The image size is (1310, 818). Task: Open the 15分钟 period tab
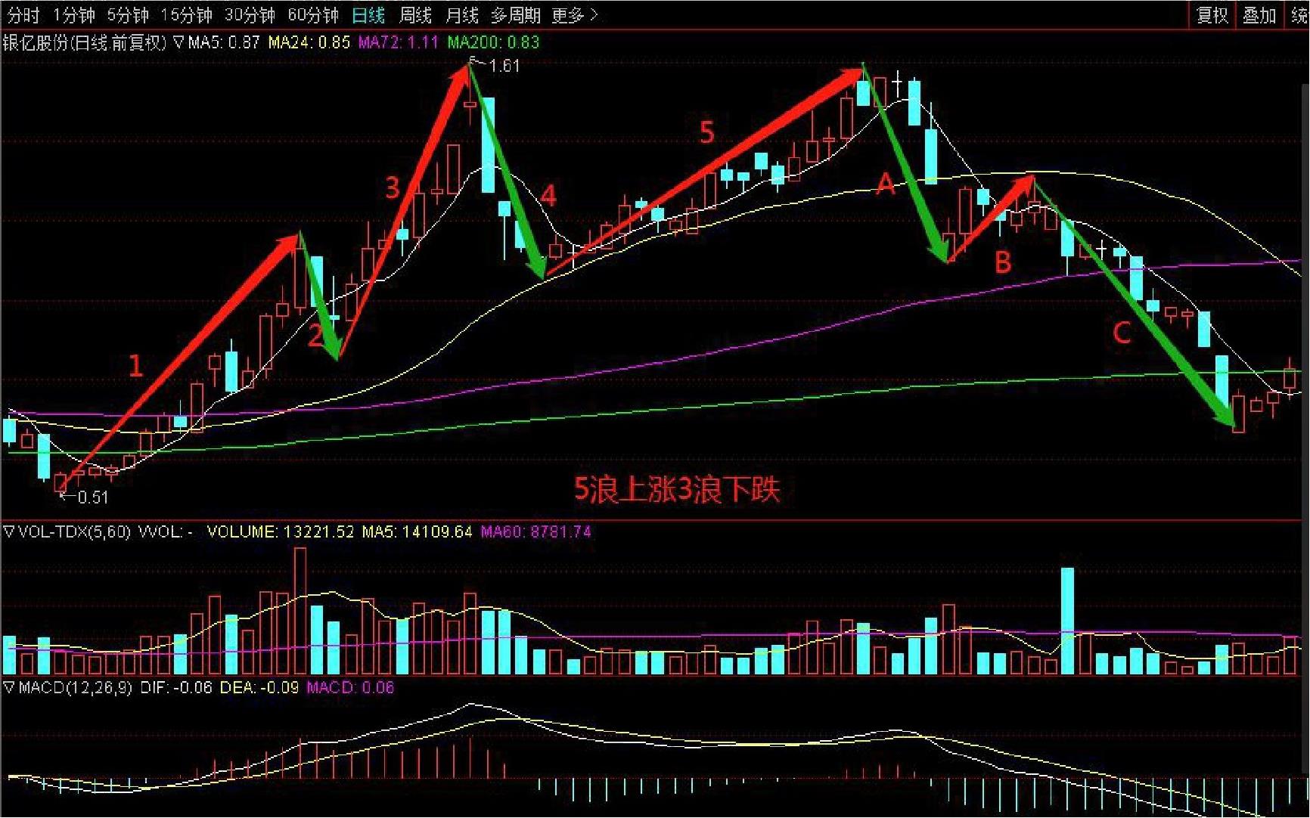187,15
